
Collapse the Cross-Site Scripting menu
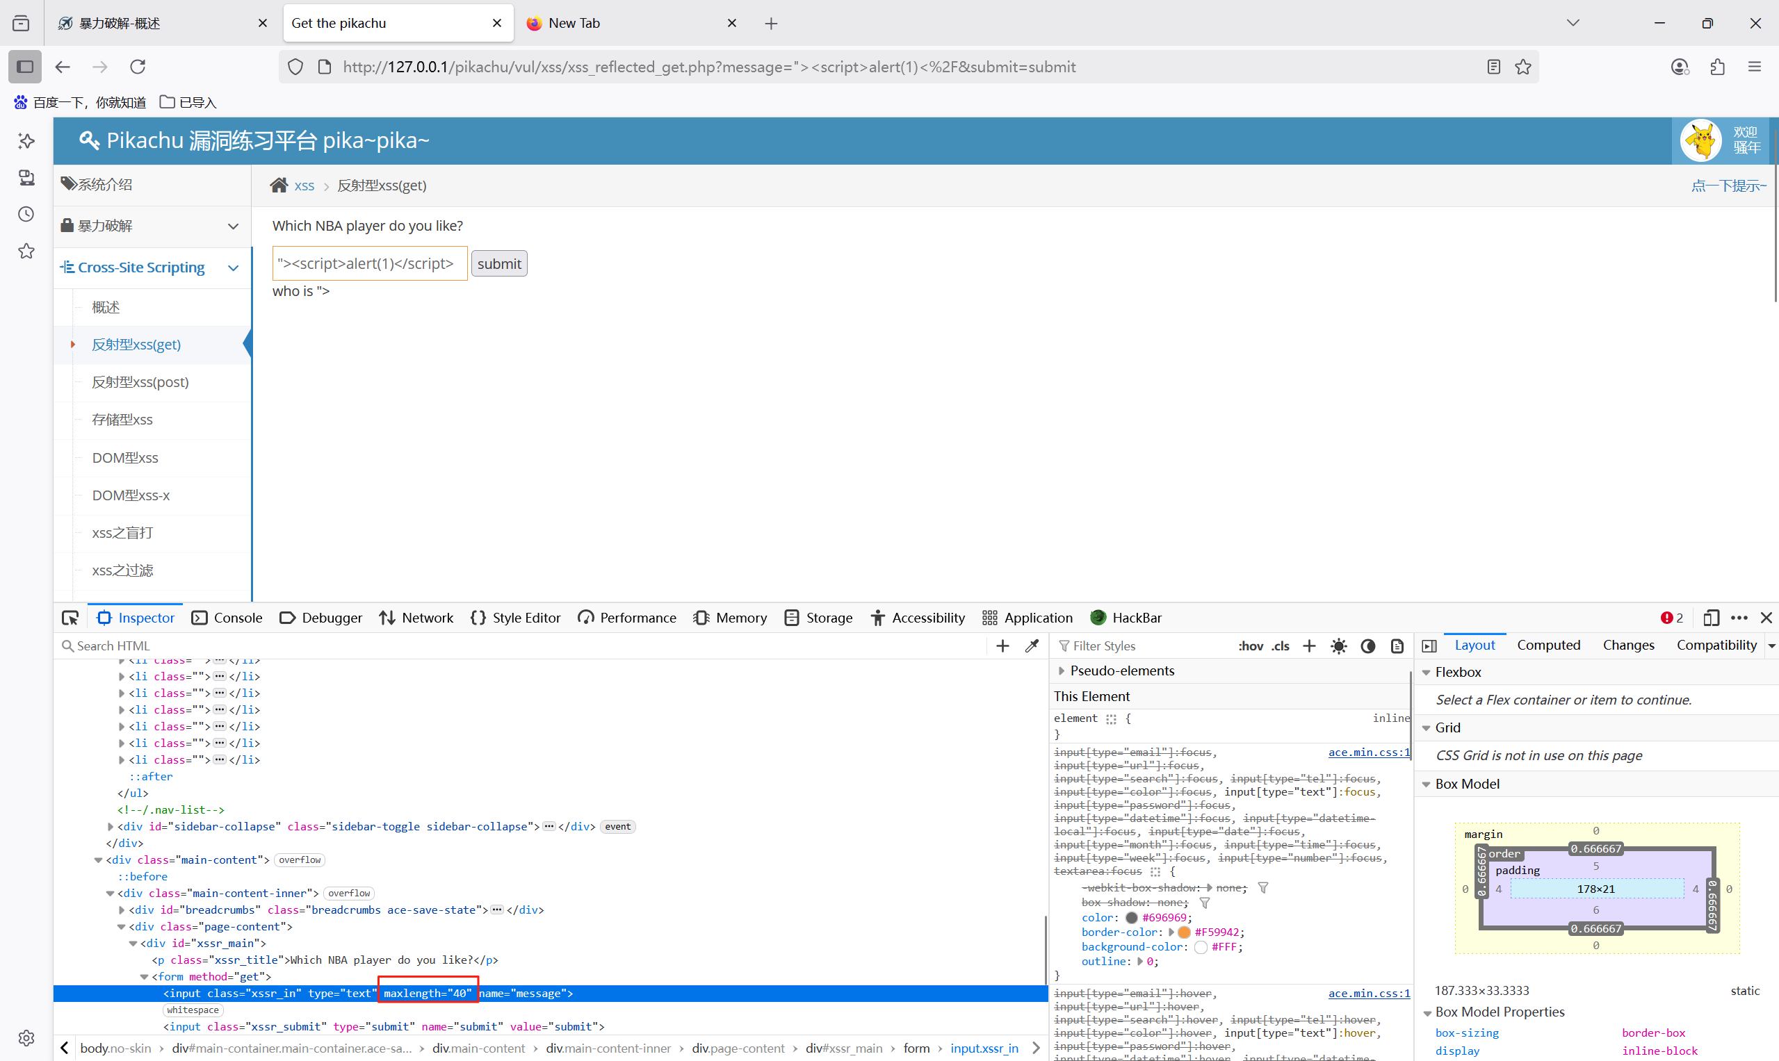pos(152,268)
